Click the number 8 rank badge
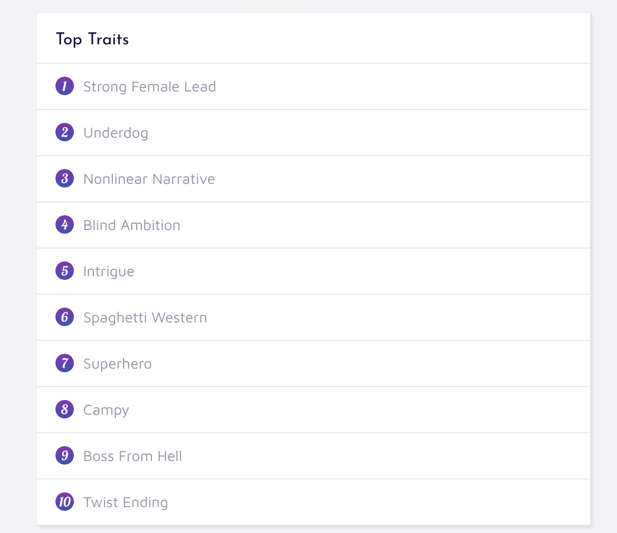The width and height of the screenshot is (617, 533). click(65, 409)
